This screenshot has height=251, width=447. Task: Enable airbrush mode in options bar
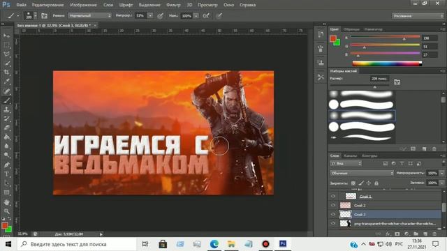point(206,15)
